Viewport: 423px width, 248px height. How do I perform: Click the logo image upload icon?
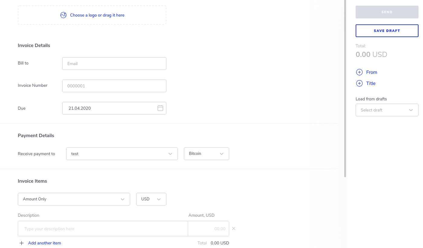coord(63,15)
